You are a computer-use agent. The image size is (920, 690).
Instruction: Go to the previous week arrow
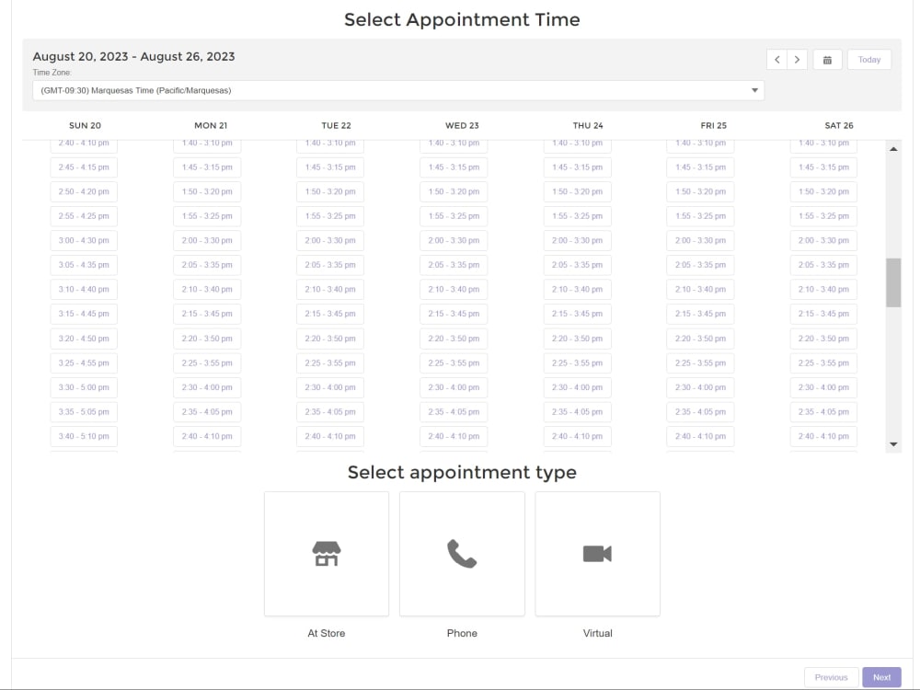(776, 59)
